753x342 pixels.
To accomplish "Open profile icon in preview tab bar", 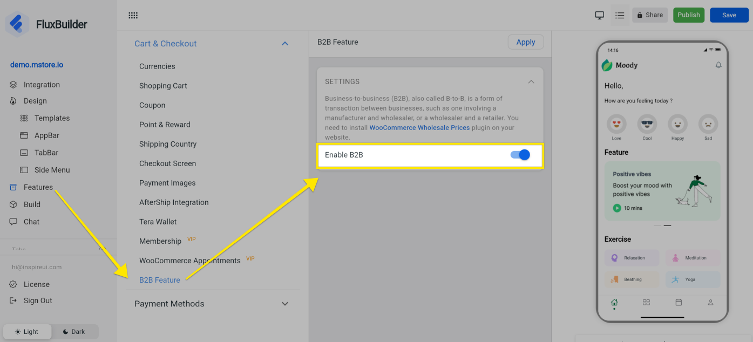I will [x=710, y=302].
